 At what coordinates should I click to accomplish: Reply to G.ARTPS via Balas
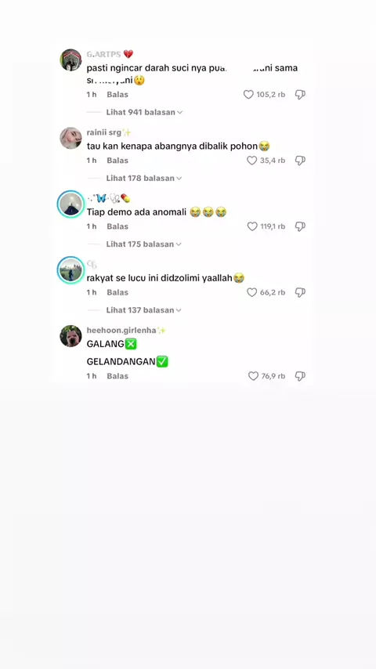point(117,95)
